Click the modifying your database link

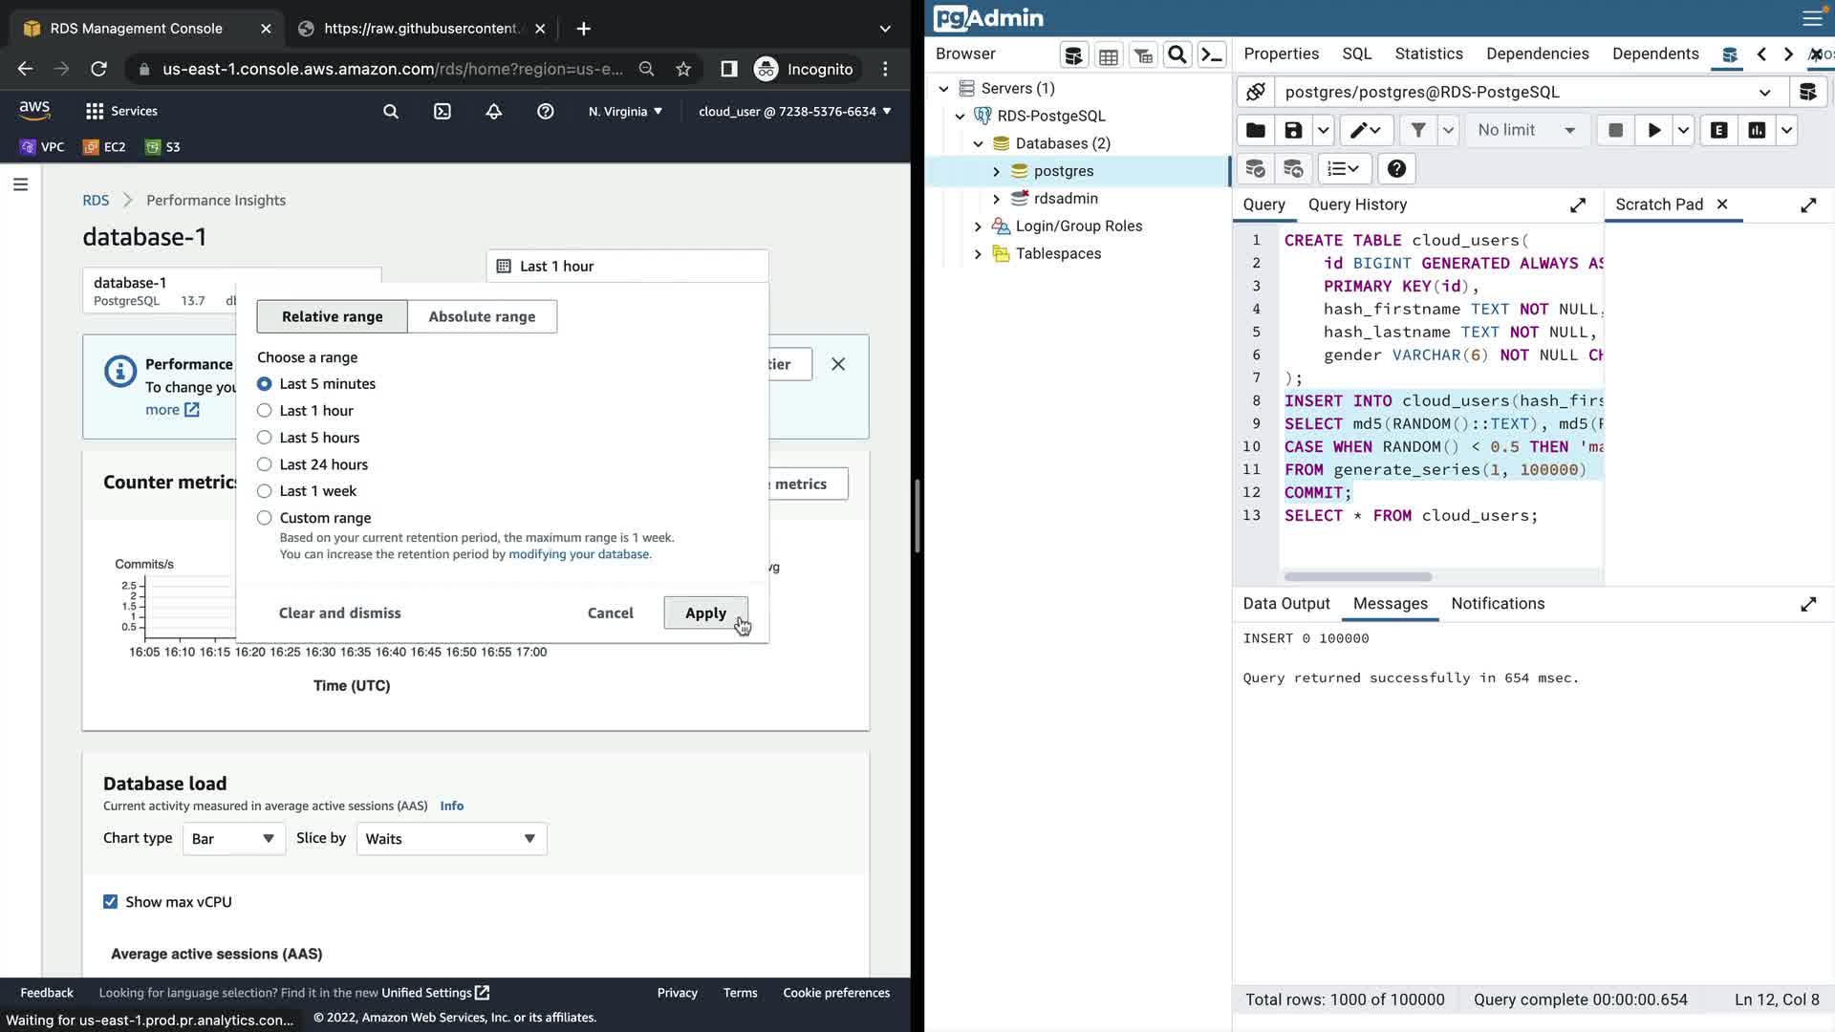point(578,554)
